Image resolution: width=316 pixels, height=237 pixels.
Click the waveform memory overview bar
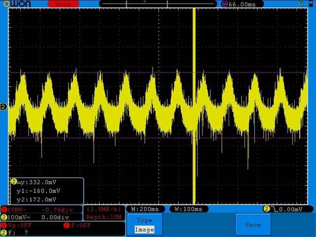click(x=158, y=4)
